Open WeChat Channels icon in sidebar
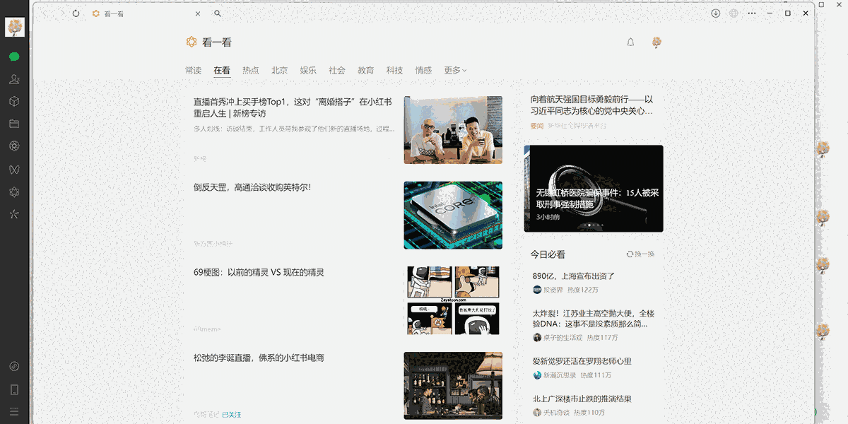Screen dimensions: 848x424 [x=15, y=170]
